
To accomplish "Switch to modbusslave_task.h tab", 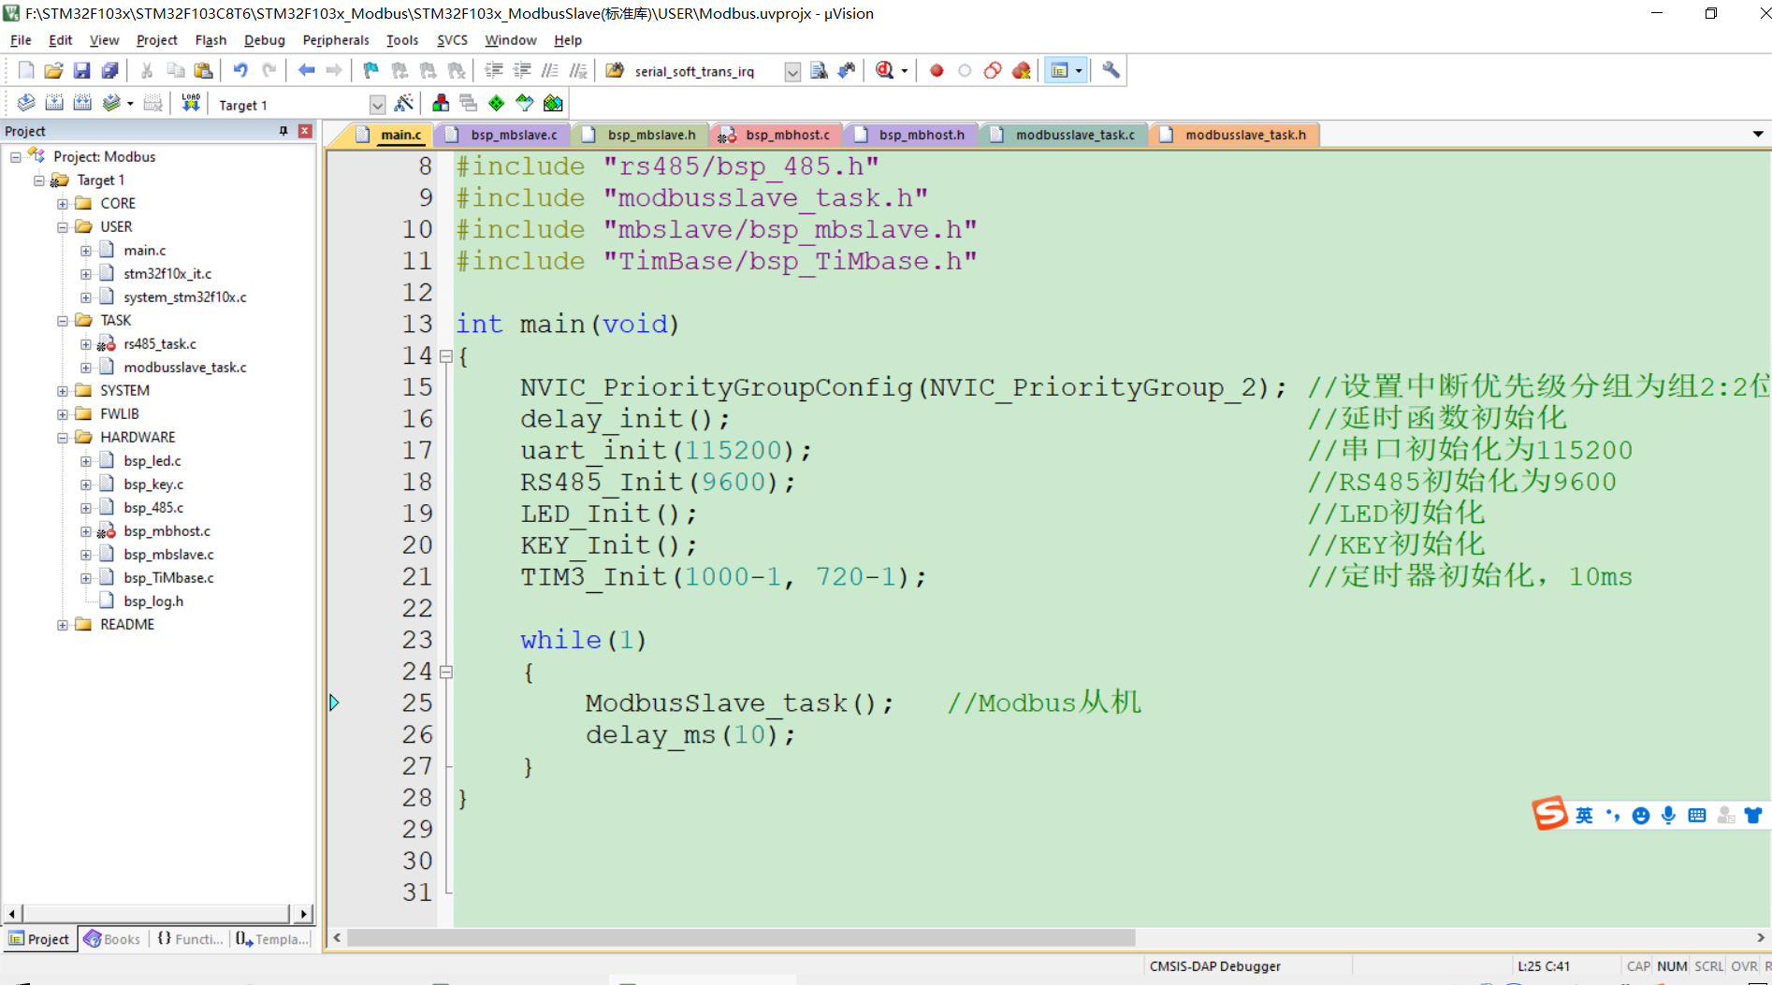I will (x=1234, y=135).
